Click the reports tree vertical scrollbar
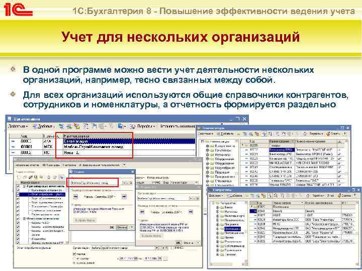Image resolution: width=362 pixels, height=271 pixels. click(67, 214)
